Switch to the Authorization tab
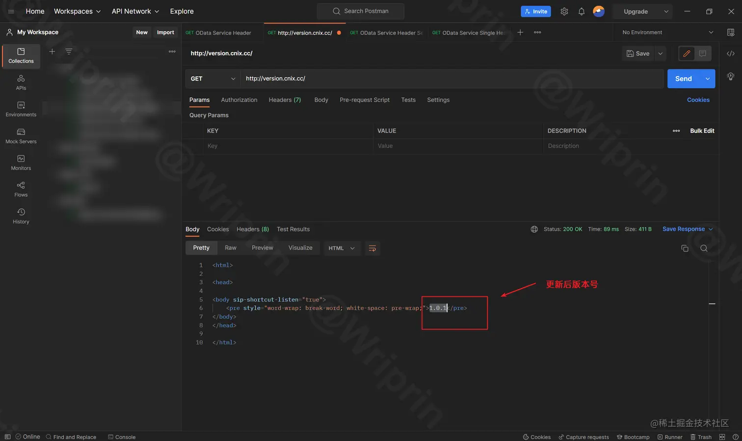 click(239, 100)
